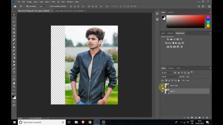The height and width of the screenshot is (125, 223).
Task: Toggle lock all padlock icon
Action: tap(179, 81)
